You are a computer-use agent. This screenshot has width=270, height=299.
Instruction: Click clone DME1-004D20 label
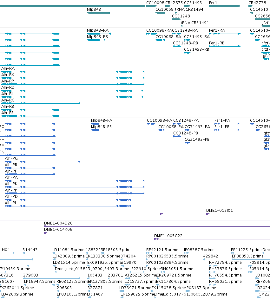(58, 223)
